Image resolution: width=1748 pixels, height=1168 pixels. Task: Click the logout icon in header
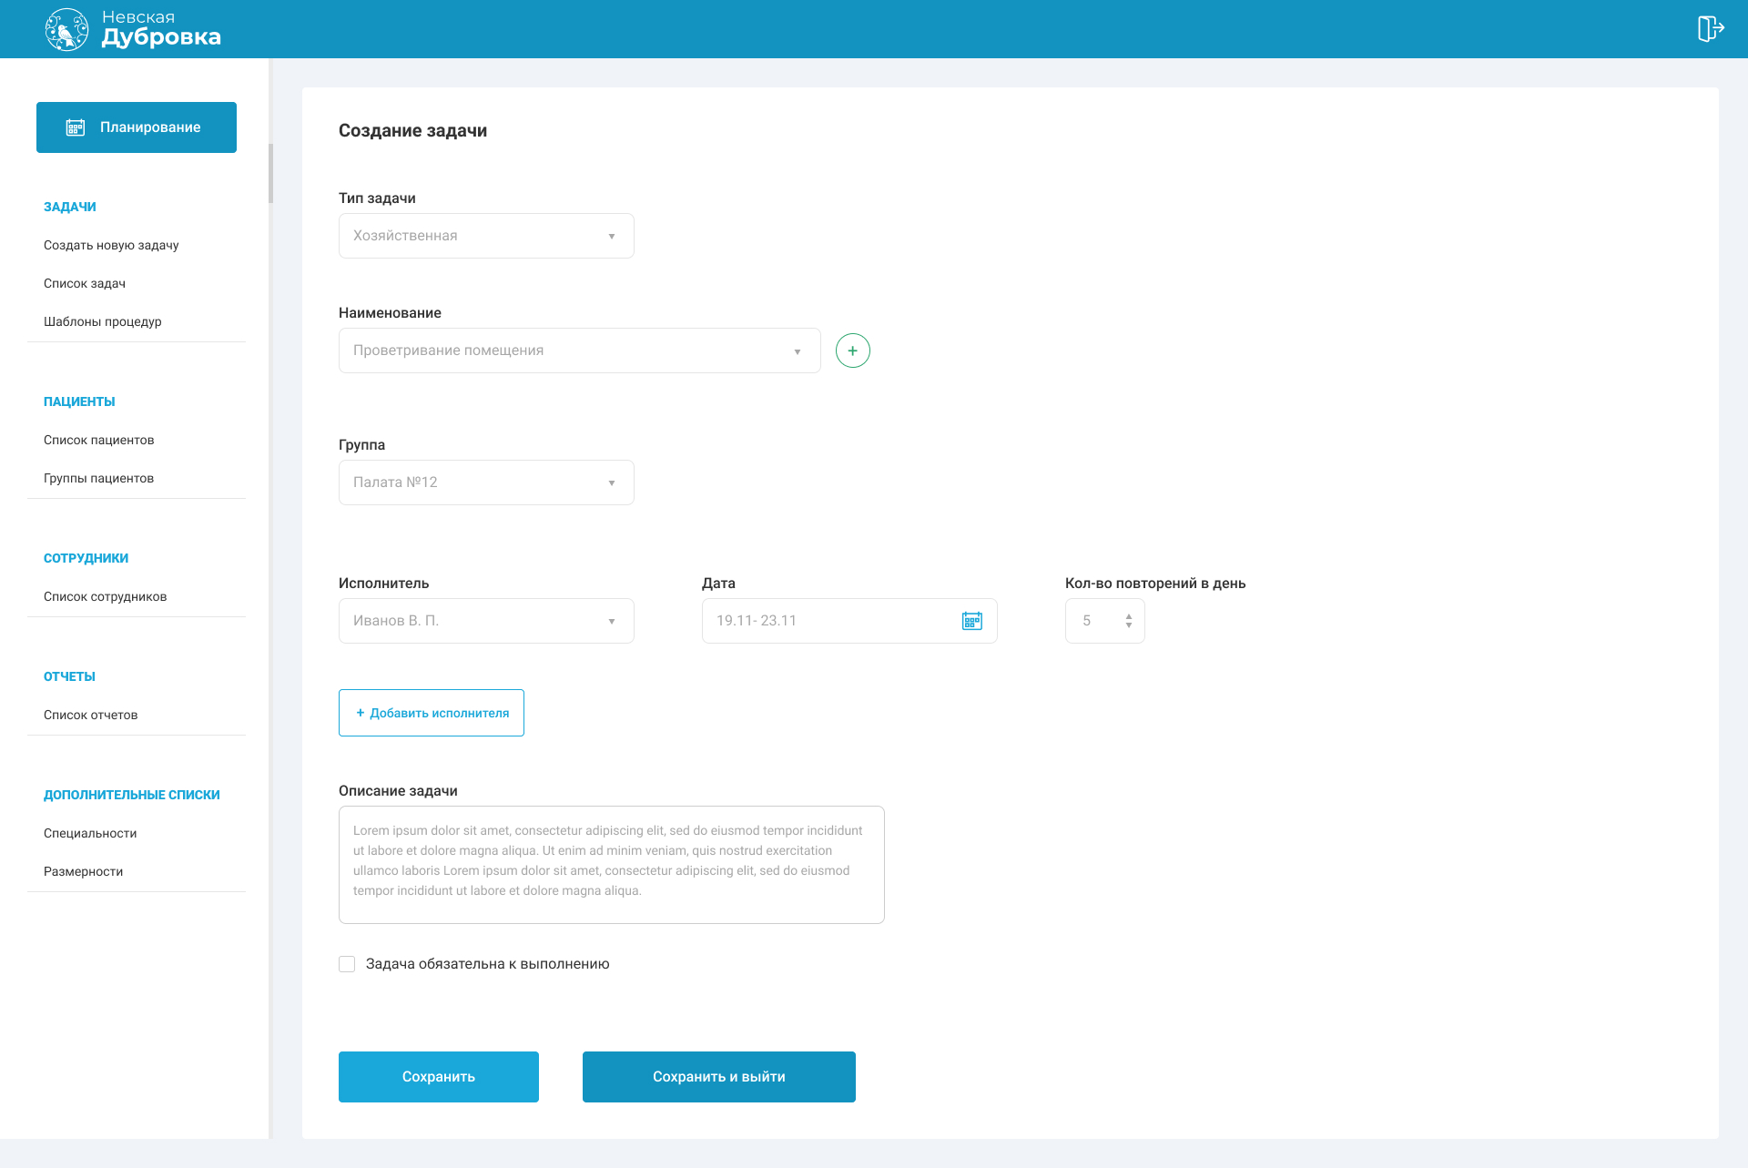click(1710, 28)
